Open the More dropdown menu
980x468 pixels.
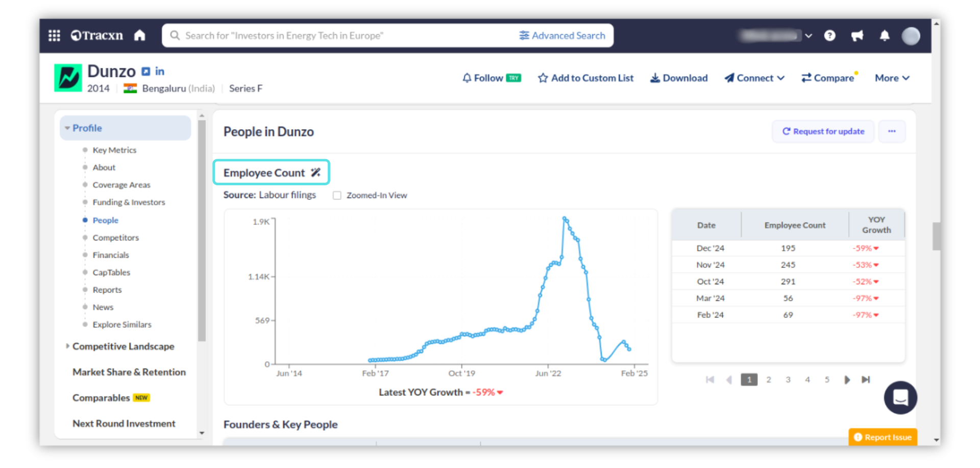coord(892,78)
